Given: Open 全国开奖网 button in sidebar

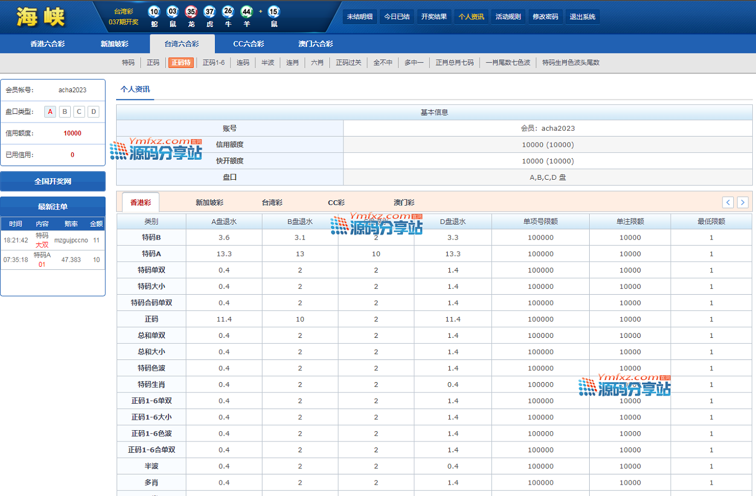Looking at the screenshot, I should tap(53, 181).
